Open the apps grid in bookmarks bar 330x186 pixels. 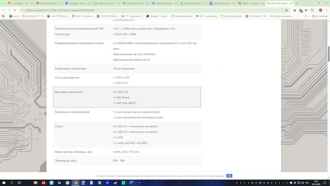point(3,16)
